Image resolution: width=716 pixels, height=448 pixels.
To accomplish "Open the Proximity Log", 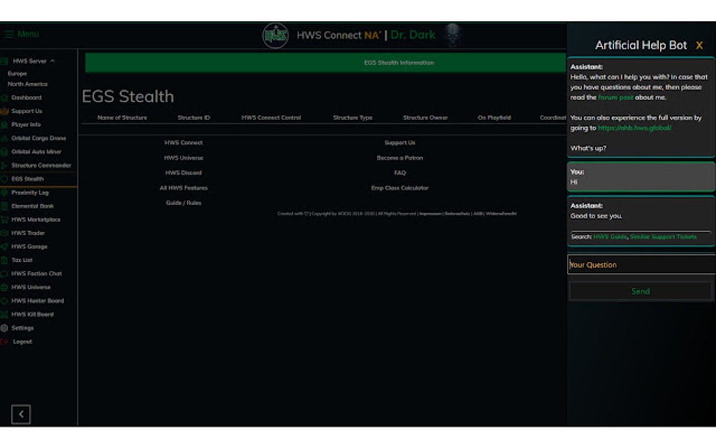I will pos(29,192).
